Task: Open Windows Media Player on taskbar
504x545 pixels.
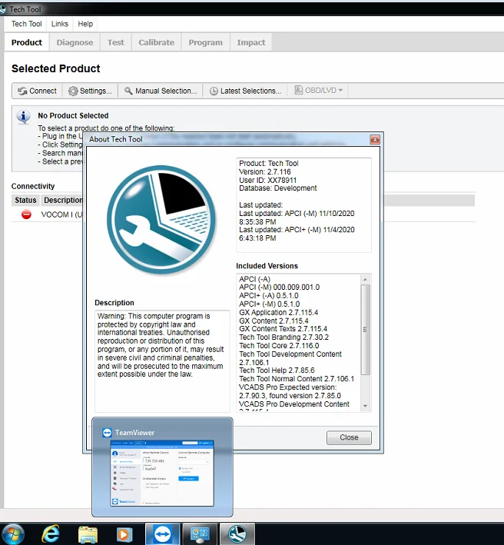Action: (x=124, y=534)
